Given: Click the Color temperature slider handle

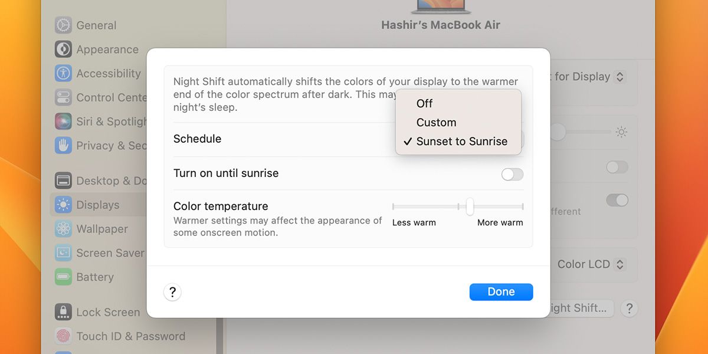Looking at the screenshot, I should (470, 206).
